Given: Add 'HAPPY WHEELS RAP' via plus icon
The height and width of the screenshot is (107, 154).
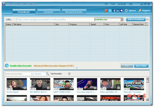Looking at the screenshot, I should (x=72, y=88).
